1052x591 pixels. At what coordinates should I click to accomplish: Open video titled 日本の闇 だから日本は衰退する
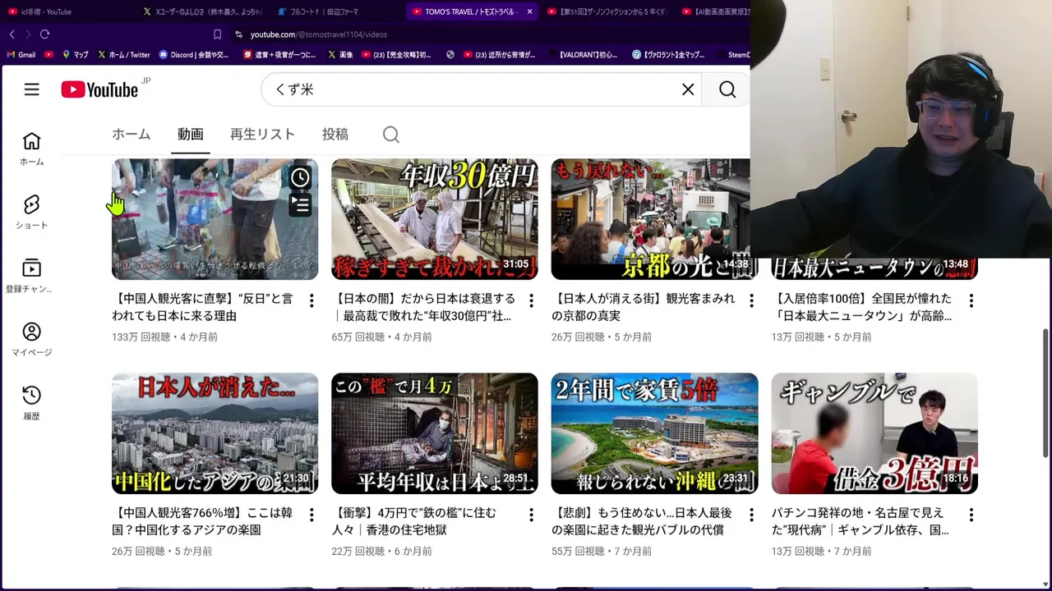coord(425,307)
